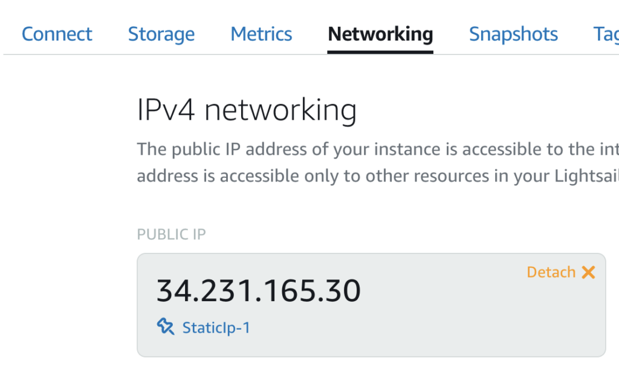Open the StaticIp-1 link

[216, 327]
